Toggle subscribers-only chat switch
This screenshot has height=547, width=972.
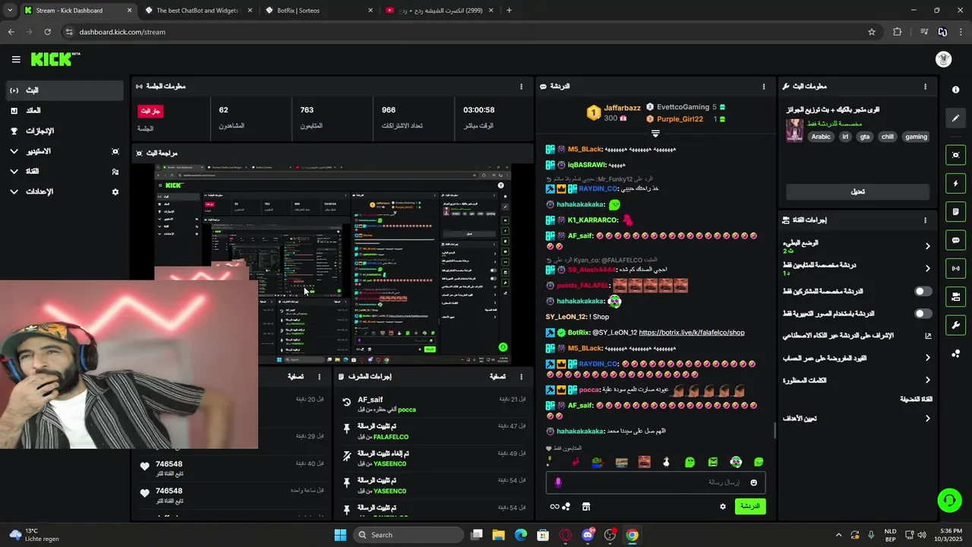point(923,291)
